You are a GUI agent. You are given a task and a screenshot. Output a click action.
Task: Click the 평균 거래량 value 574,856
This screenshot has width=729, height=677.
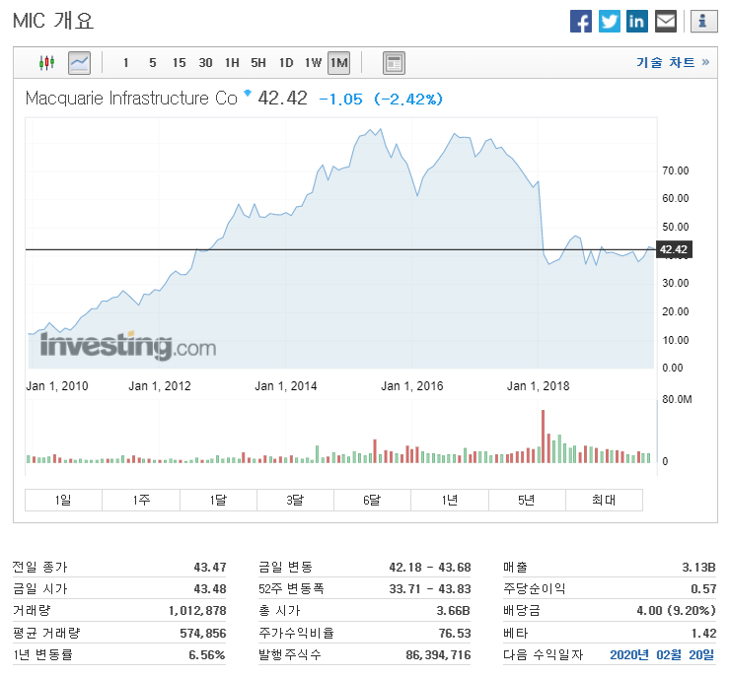point(203,633)
